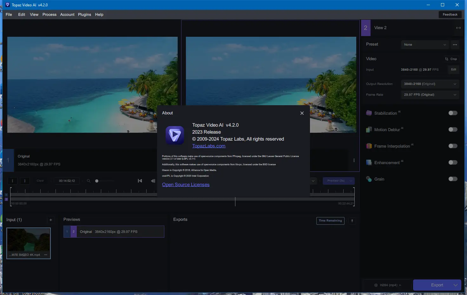Image resolution: width=467 pixels, height=295 pixels.
Task: Select the Original preview row
Action: 114,232
